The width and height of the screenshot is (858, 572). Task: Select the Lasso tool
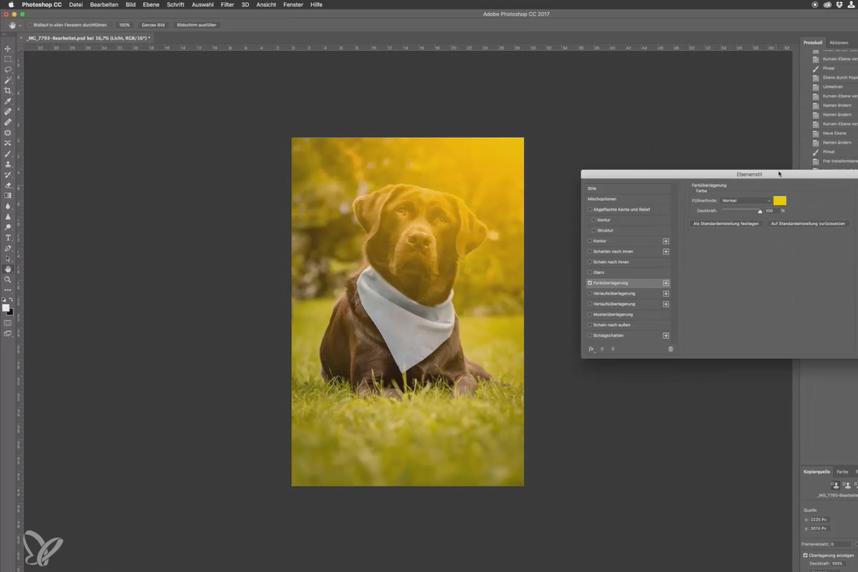tap(8, 69)
